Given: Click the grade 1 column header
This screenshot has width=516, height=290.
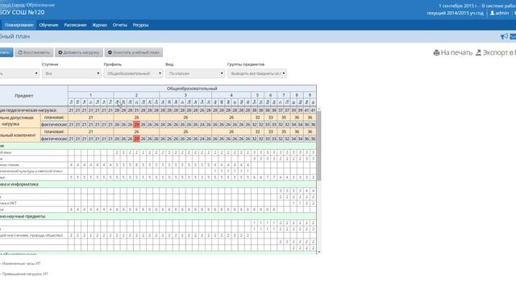Looking at the screenshot, I should [x=91, y=95].
